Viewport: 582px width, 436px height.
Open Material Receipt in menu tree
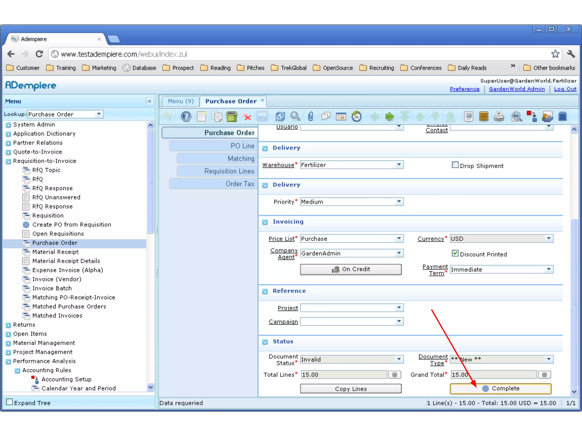pyautogui.click(x=55, y=252)
